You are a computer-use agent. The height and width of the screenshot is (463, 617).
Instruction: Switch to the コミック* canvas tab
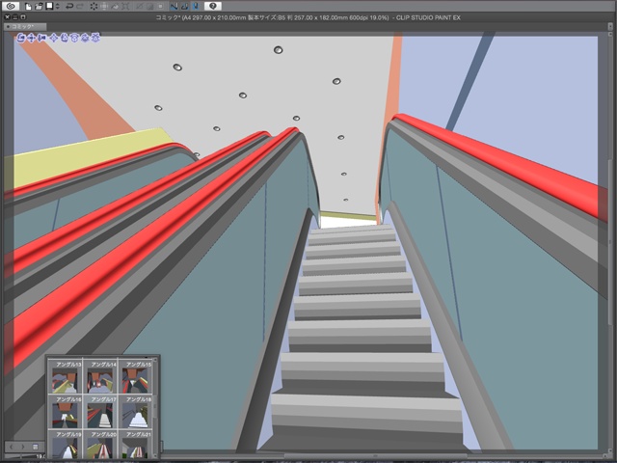click(25, 26)
